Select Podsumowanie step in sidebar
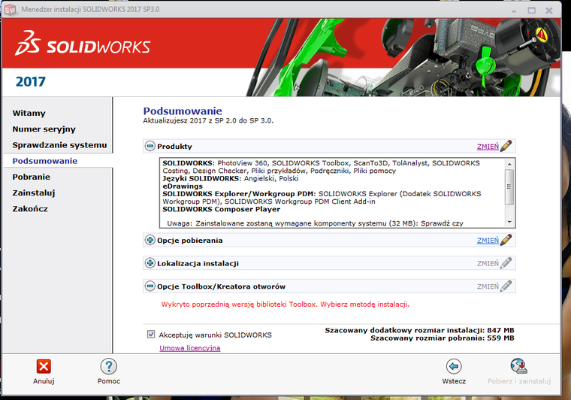571x400 pixels. (45, 161)
